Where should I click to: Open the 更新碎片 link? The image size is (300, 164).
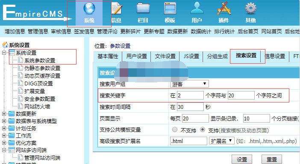point(130,32)
